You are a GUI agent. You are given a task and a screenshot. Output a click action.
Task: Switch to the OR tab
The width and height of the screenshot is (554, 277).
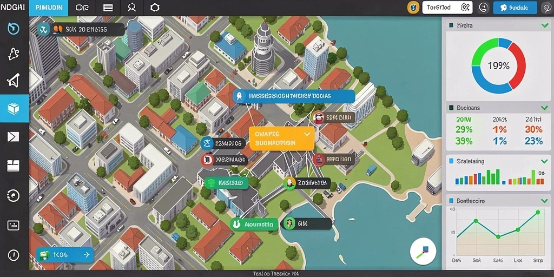pos(82,8)
